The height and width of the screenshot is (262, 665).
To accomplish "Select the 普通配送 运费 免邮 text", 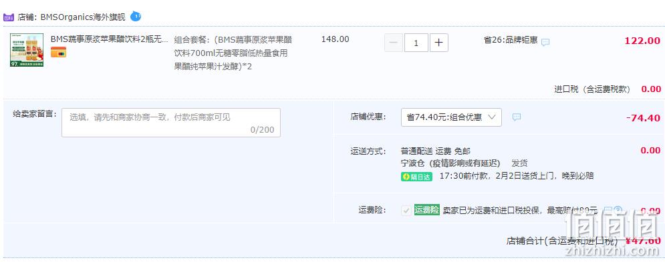I will [436, 151].
